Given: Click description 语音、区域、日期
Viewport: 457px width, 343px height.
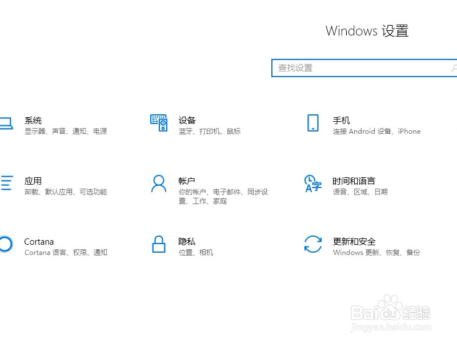Looking at the screenshot, I should click(x=360, y=192).
